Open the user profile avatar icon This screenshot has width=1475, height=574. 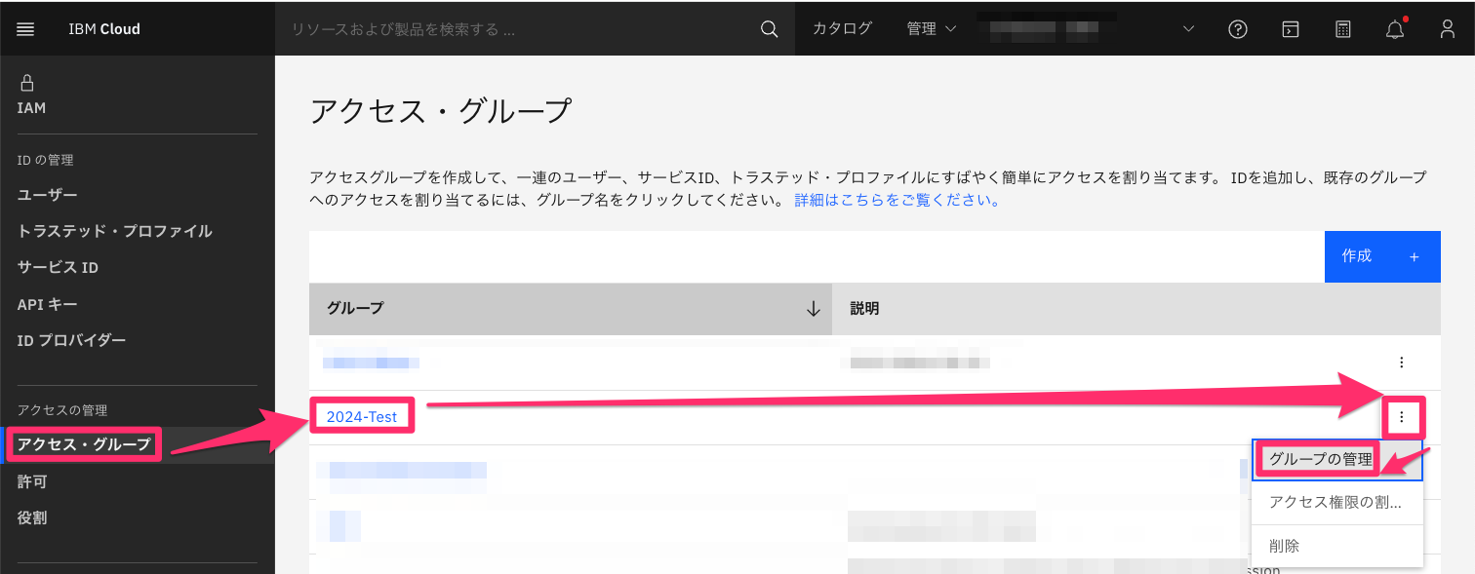coord(1448,29)
